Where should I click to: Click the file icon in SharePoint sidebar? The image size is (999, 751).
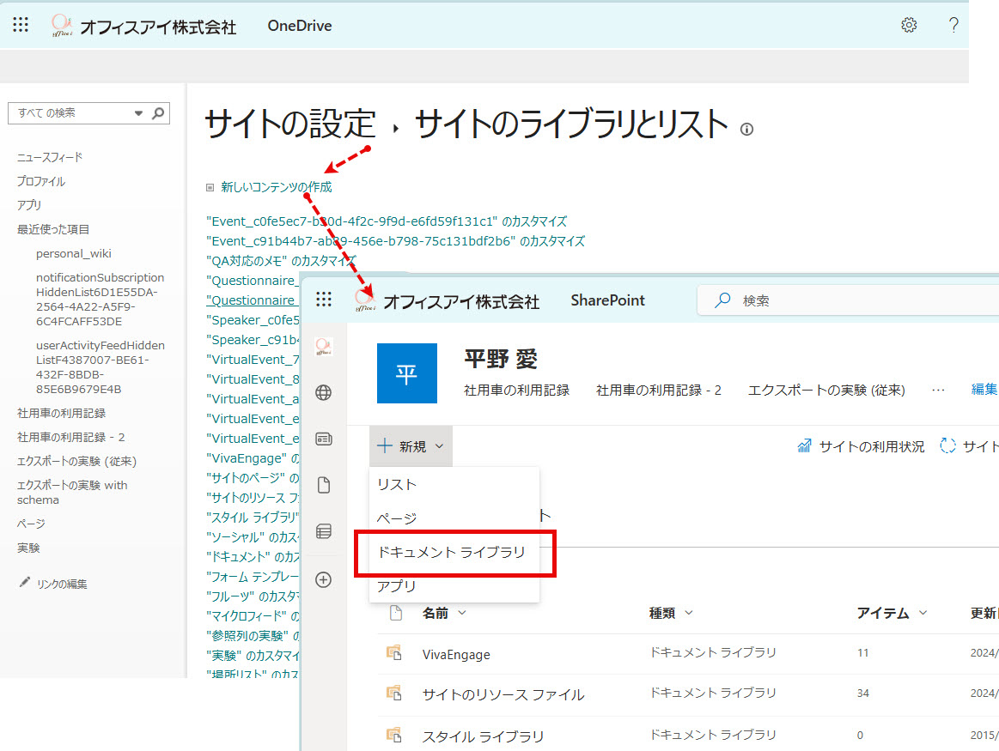(324, 486)
